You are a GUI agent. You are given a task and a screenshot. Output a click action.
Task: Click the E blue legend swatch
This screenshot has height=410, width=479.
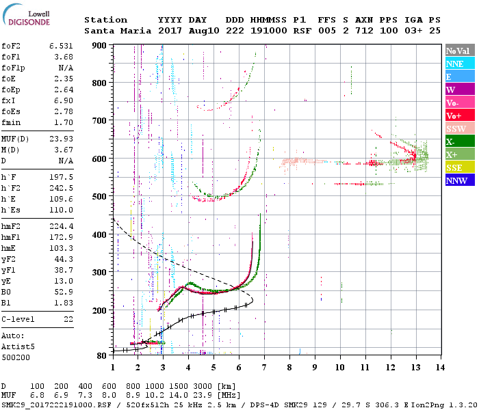tap(460, 77)
